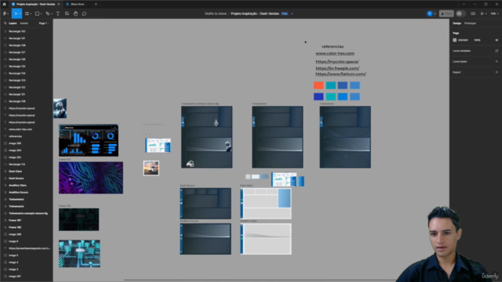This screenshot has width=502, height=282.
Task: Toggle Dev Mode switch
Action: pos(460,14)
